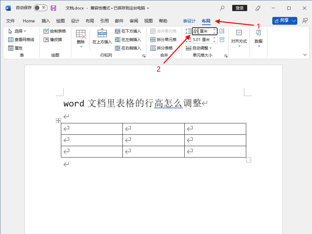Expand the 自动调整 autofit dropdown
This screenshot has height=234, width=312.
pos(199,48)
